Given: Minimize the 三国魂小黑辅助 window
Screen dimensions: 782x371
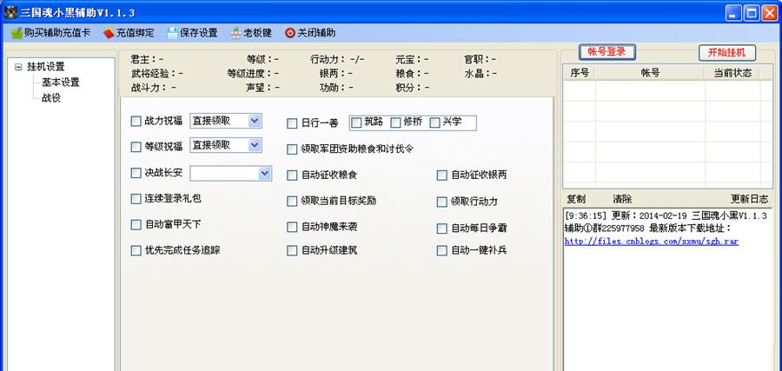Looking at the screenshot, I should click(733, 13).
